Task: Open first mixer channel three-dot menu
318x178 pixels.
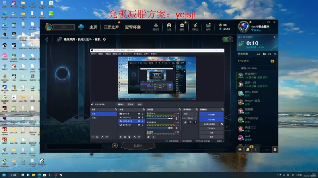Action: click(x=176, y=119)
